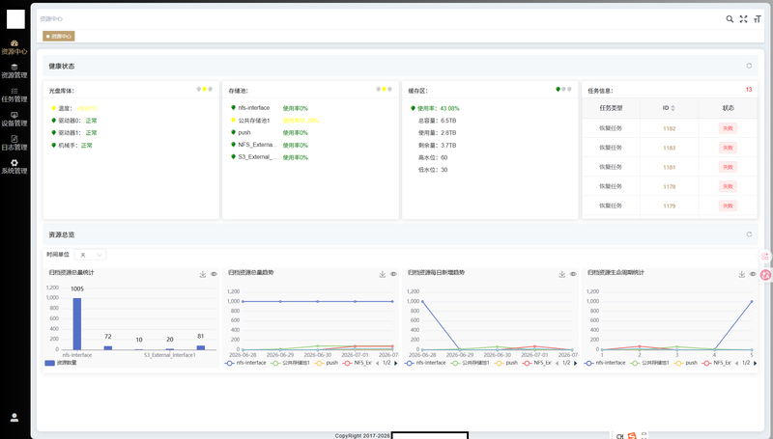The image size is (773, 439).
Task: Click the 任务类型 column header
Action: (611, 108)
